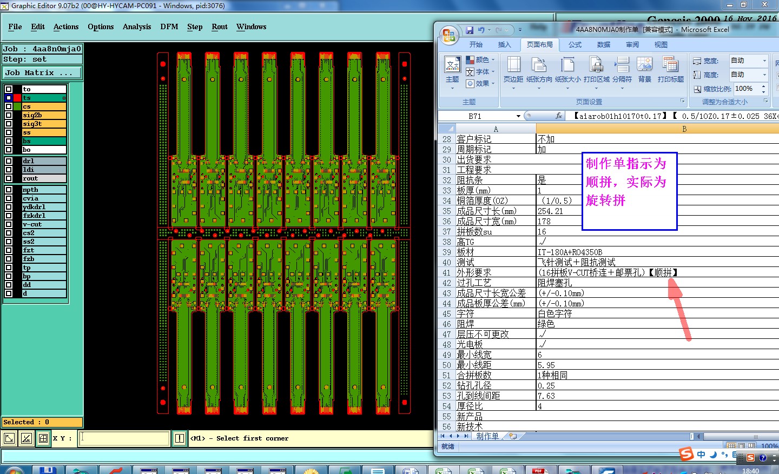The width and height of the screenshot is (779, 474).
Task: Click the insert worksheet icon next to 制作单 tab
Action: point(513,436)
